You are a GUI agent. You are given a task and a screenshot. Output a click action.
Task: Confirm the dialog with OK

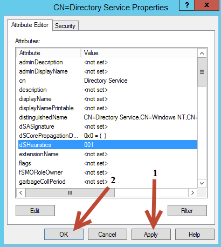point(64,235)
